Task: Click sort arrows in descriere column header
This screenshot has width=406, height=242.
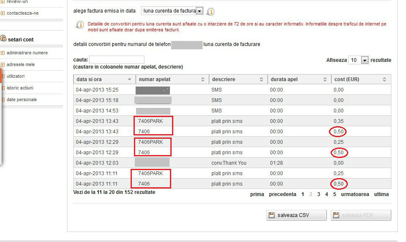Action: click(262, 79)
